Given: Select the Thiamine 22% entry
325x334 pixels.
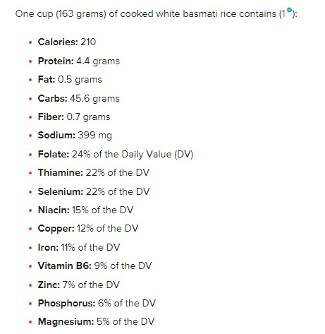Looking at the screenshot, I should point(94,173).
